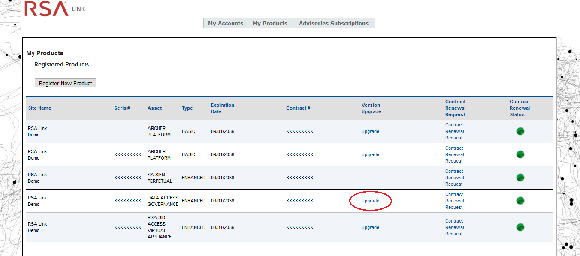The width and height of the screenshot is (580, 256).
Task: Click Upgrade on the first Archer Platform row
Action: (x=370, y=131)
